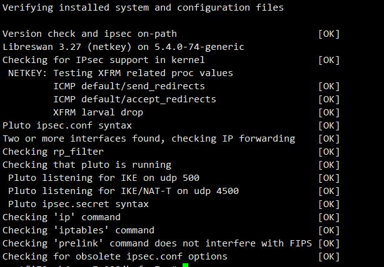
Task: Click 'Checking for IPsec support in kernel'
Action: (103, 60)
